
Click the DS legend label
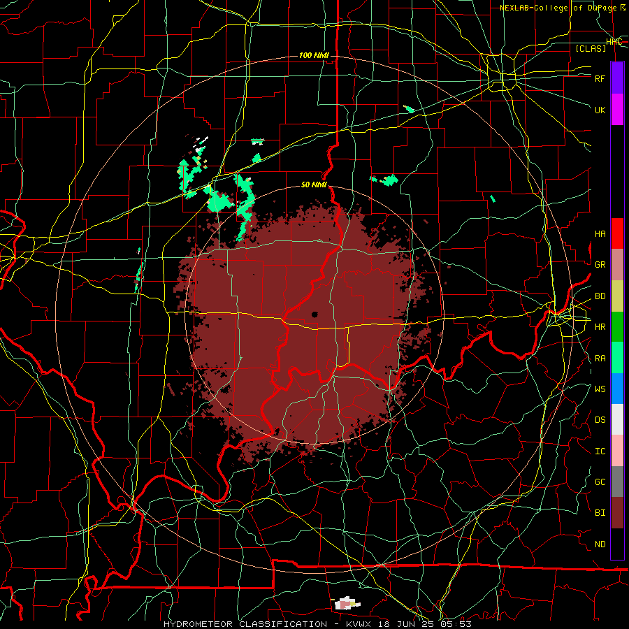point(600,420)
